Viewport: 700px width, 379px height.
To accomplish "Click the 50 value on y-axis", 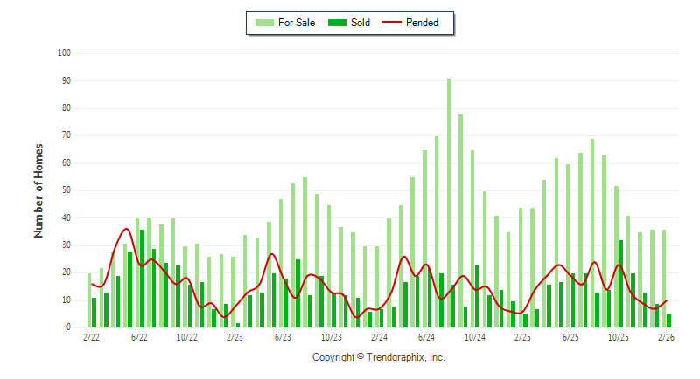I will (66, 190).
